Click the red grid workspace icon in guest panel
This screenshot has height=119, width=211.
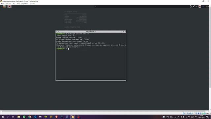coord(9,6)
